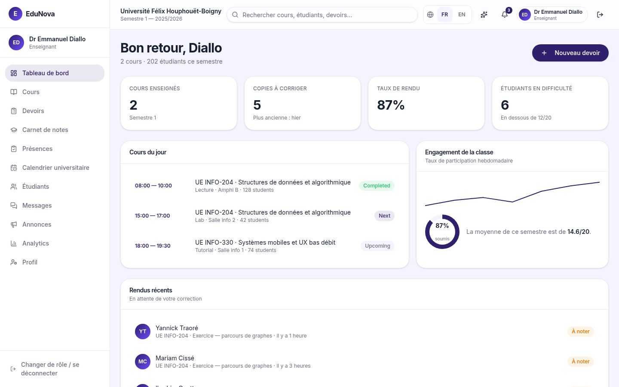Click the EduNova logo badge
619x387 pixels.
pyautogui.click(x=15, y=14)
